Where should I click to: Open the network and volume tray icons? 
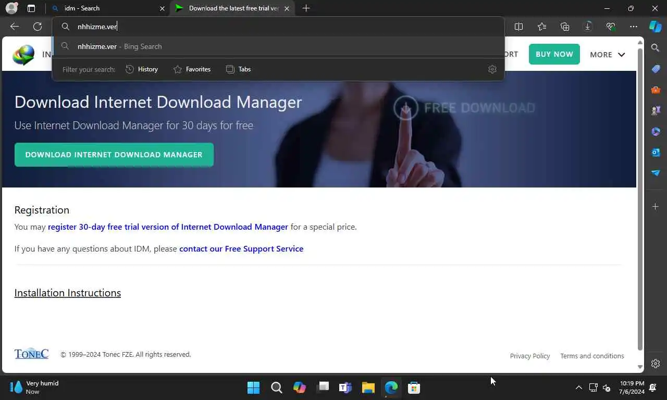tap(600, 387)
